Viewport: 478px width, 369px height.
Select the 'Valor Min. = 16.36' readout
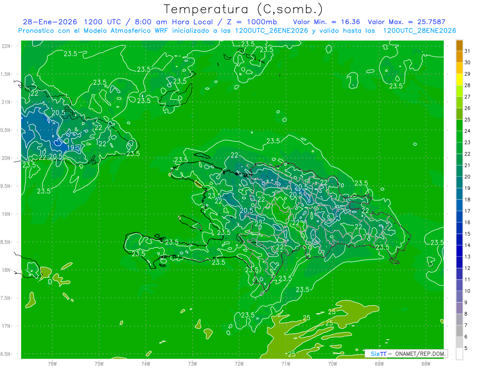tap(327, 22)
